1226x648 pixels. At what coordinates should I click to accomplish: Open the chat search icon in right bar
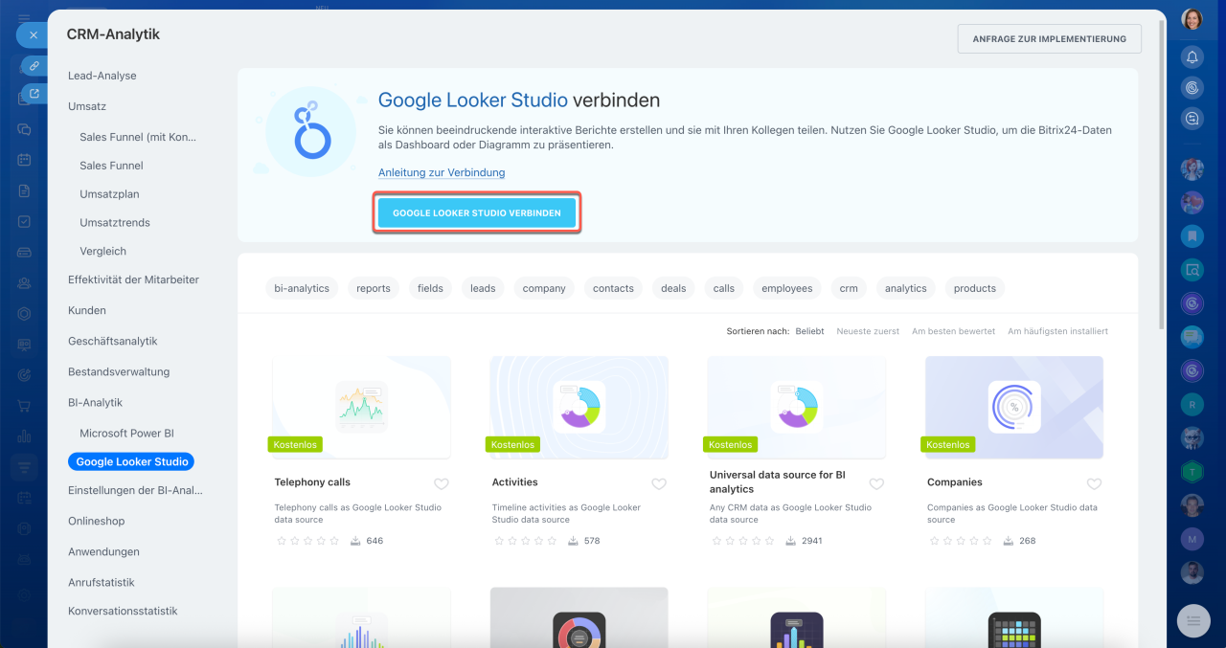(x=1192, y=269)
